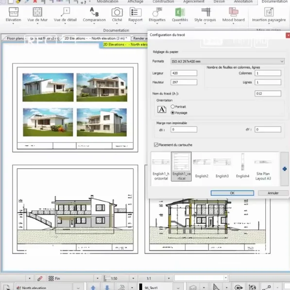290x290 pixels.
Task: Click the blue plus to add title block
Action: click(285, 169)
